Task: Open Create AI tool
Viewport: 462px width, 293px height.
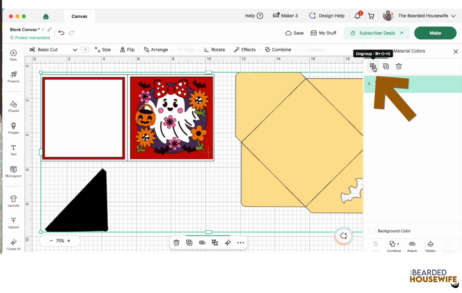Action: pyautogui.click(x=14, y=245)
